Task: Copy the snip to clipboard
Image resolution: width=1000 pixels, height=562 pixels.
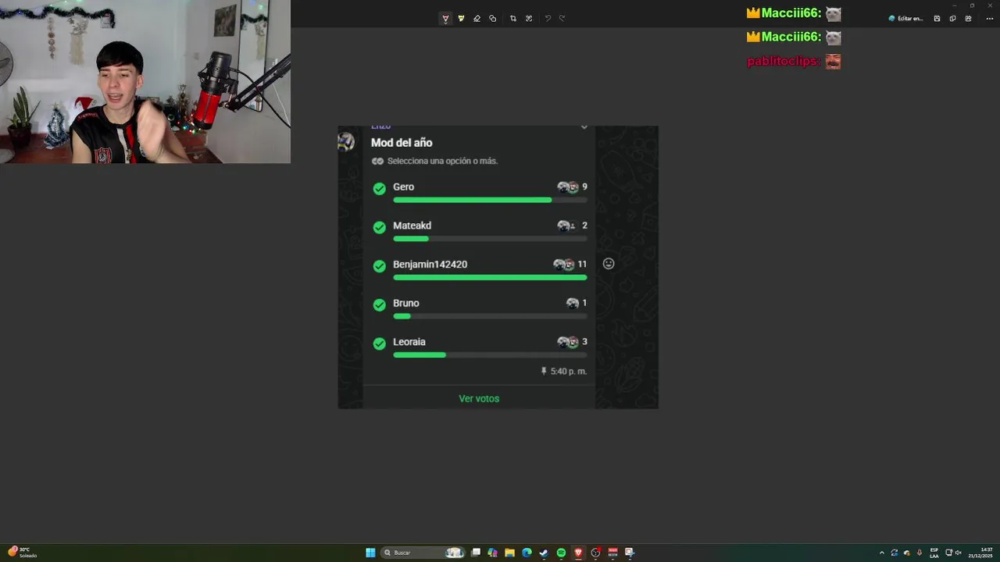Action: 952,19
